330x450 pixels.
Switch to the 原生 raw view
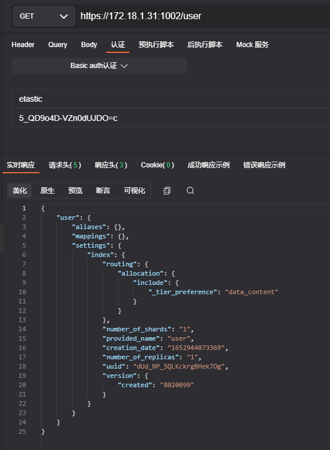point(47,191)
